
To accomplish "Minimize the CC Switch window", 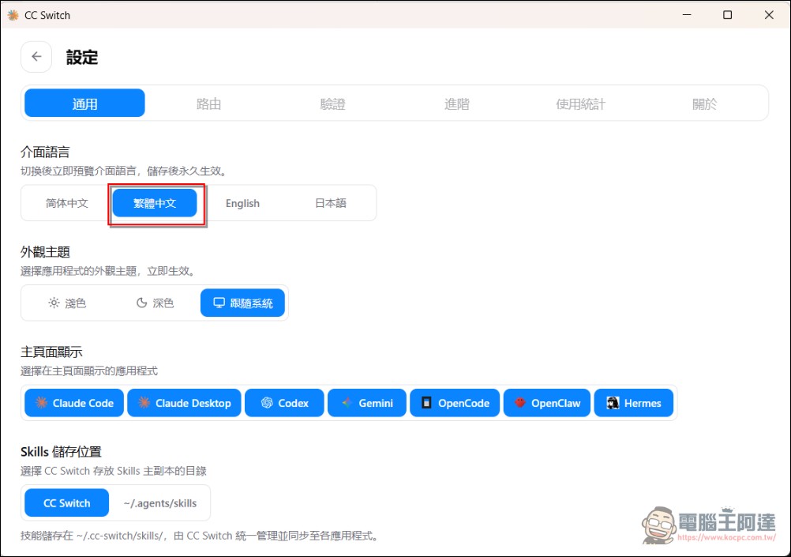I will coord(687,15).
